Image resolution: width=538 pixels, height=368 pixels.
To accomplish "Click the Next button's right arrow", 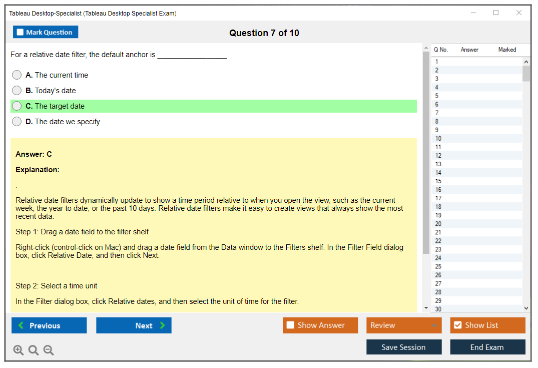I will [162, 325].
